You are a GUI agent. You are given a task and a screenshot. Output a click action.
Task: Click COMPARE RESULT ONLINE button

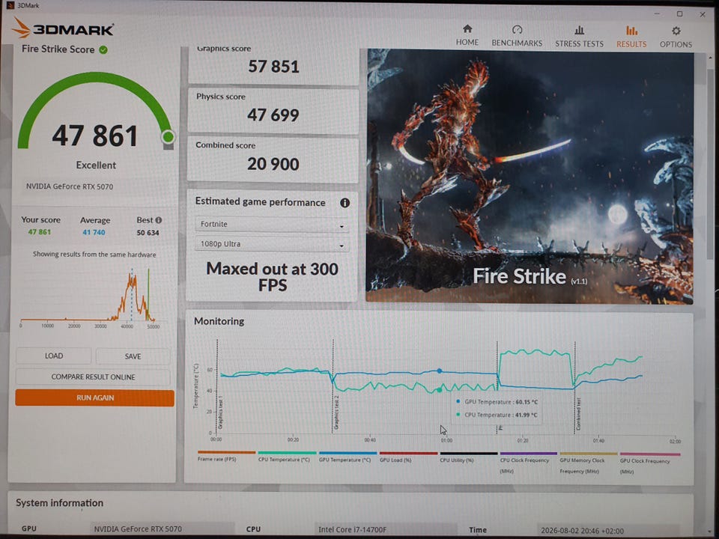point(93,377)
